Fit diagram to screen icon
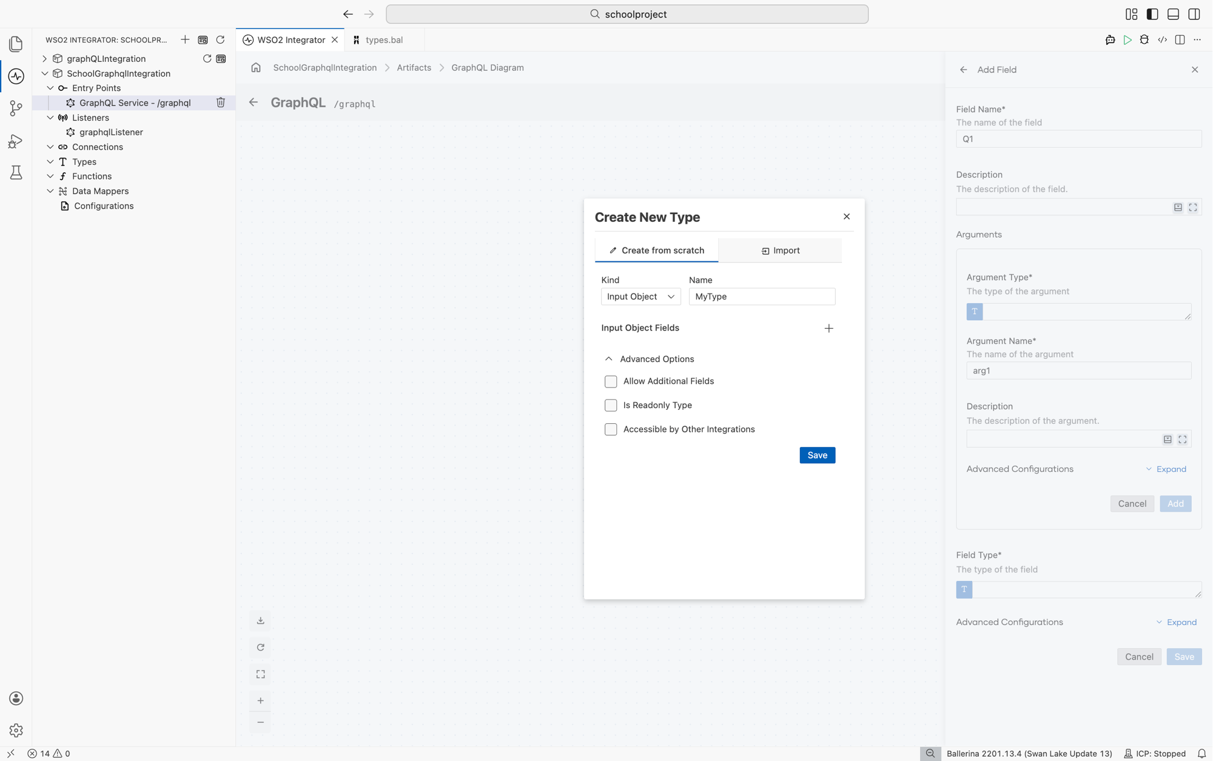 coord(261,674)
